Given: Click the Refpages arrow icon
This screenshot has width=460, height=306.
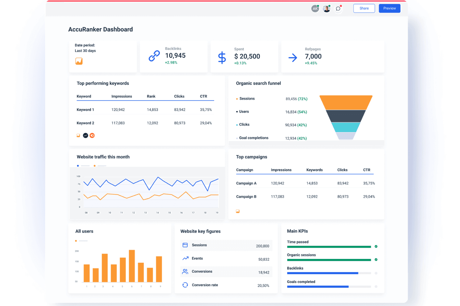Looking at the screenshot, I should (x=293, y=58).
